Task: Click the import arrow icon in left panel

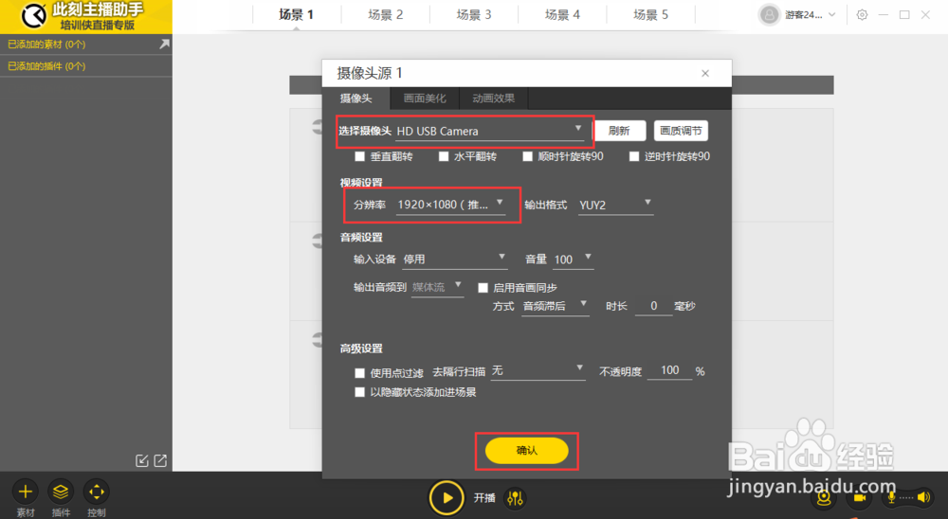Action: pyautogui.click(x=142, y=461)
